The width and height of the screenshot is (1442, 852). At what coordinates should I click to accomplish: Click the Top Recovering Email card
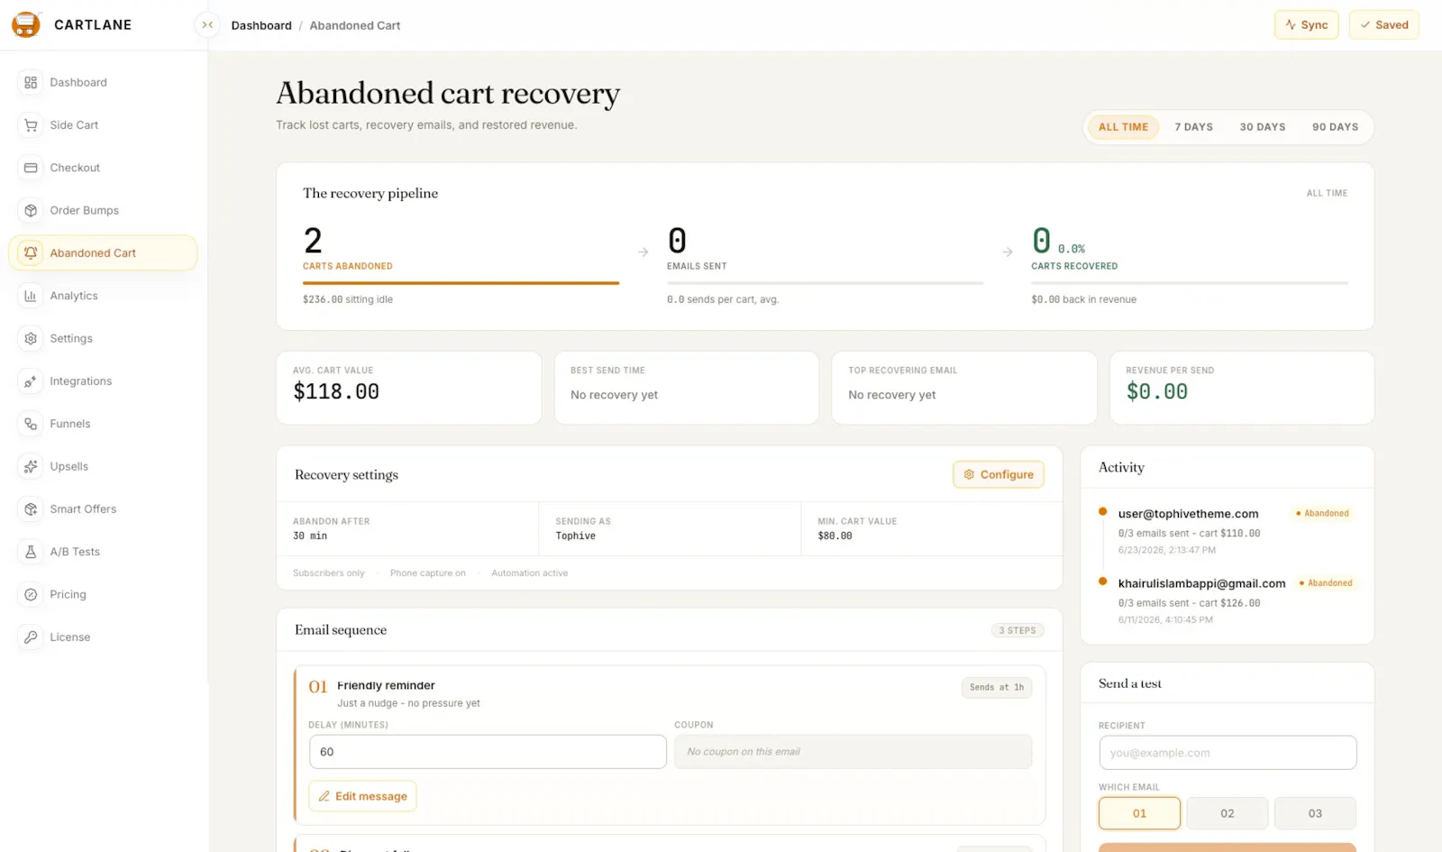(x=964, y=388)
